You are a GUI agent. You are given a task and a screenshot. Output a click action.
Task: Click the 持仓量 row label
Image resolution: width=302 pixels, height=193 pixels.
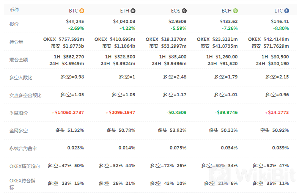[x=16, y=42]
